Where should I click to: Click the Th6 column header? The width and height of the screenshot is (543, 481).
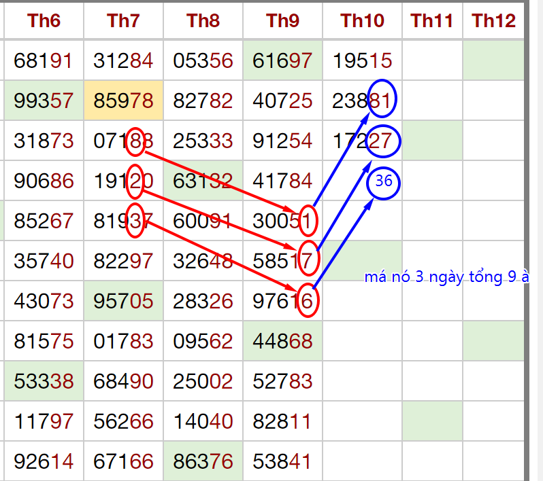tap(44, 21)
